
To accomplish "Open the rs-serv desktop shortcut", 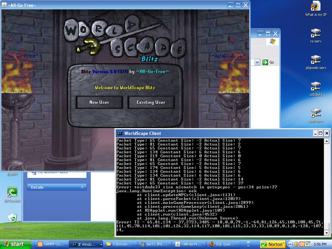I will [x=316, y=36].
